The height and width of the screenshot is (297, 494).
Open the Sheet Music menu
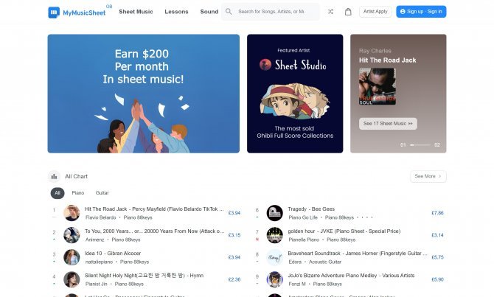(x=136, y=12)
